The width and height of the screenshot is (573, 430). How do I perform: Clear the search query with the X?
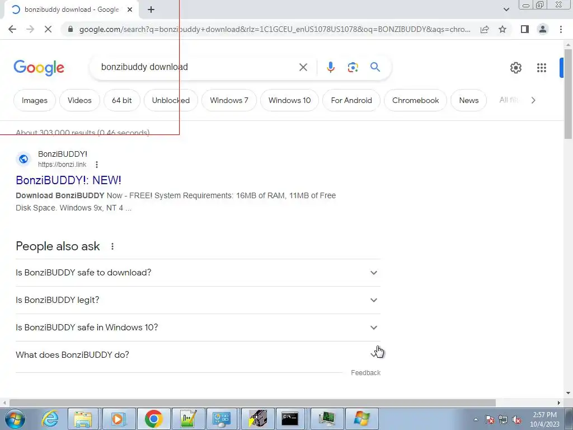303,67
